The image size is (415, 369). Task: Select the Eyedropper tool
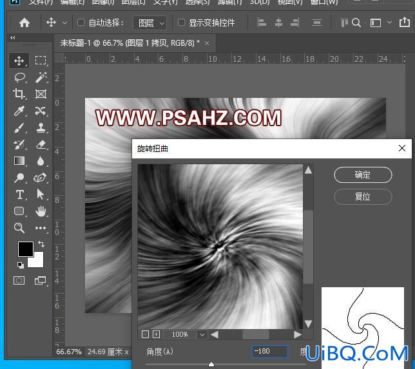tap(19, 111)
